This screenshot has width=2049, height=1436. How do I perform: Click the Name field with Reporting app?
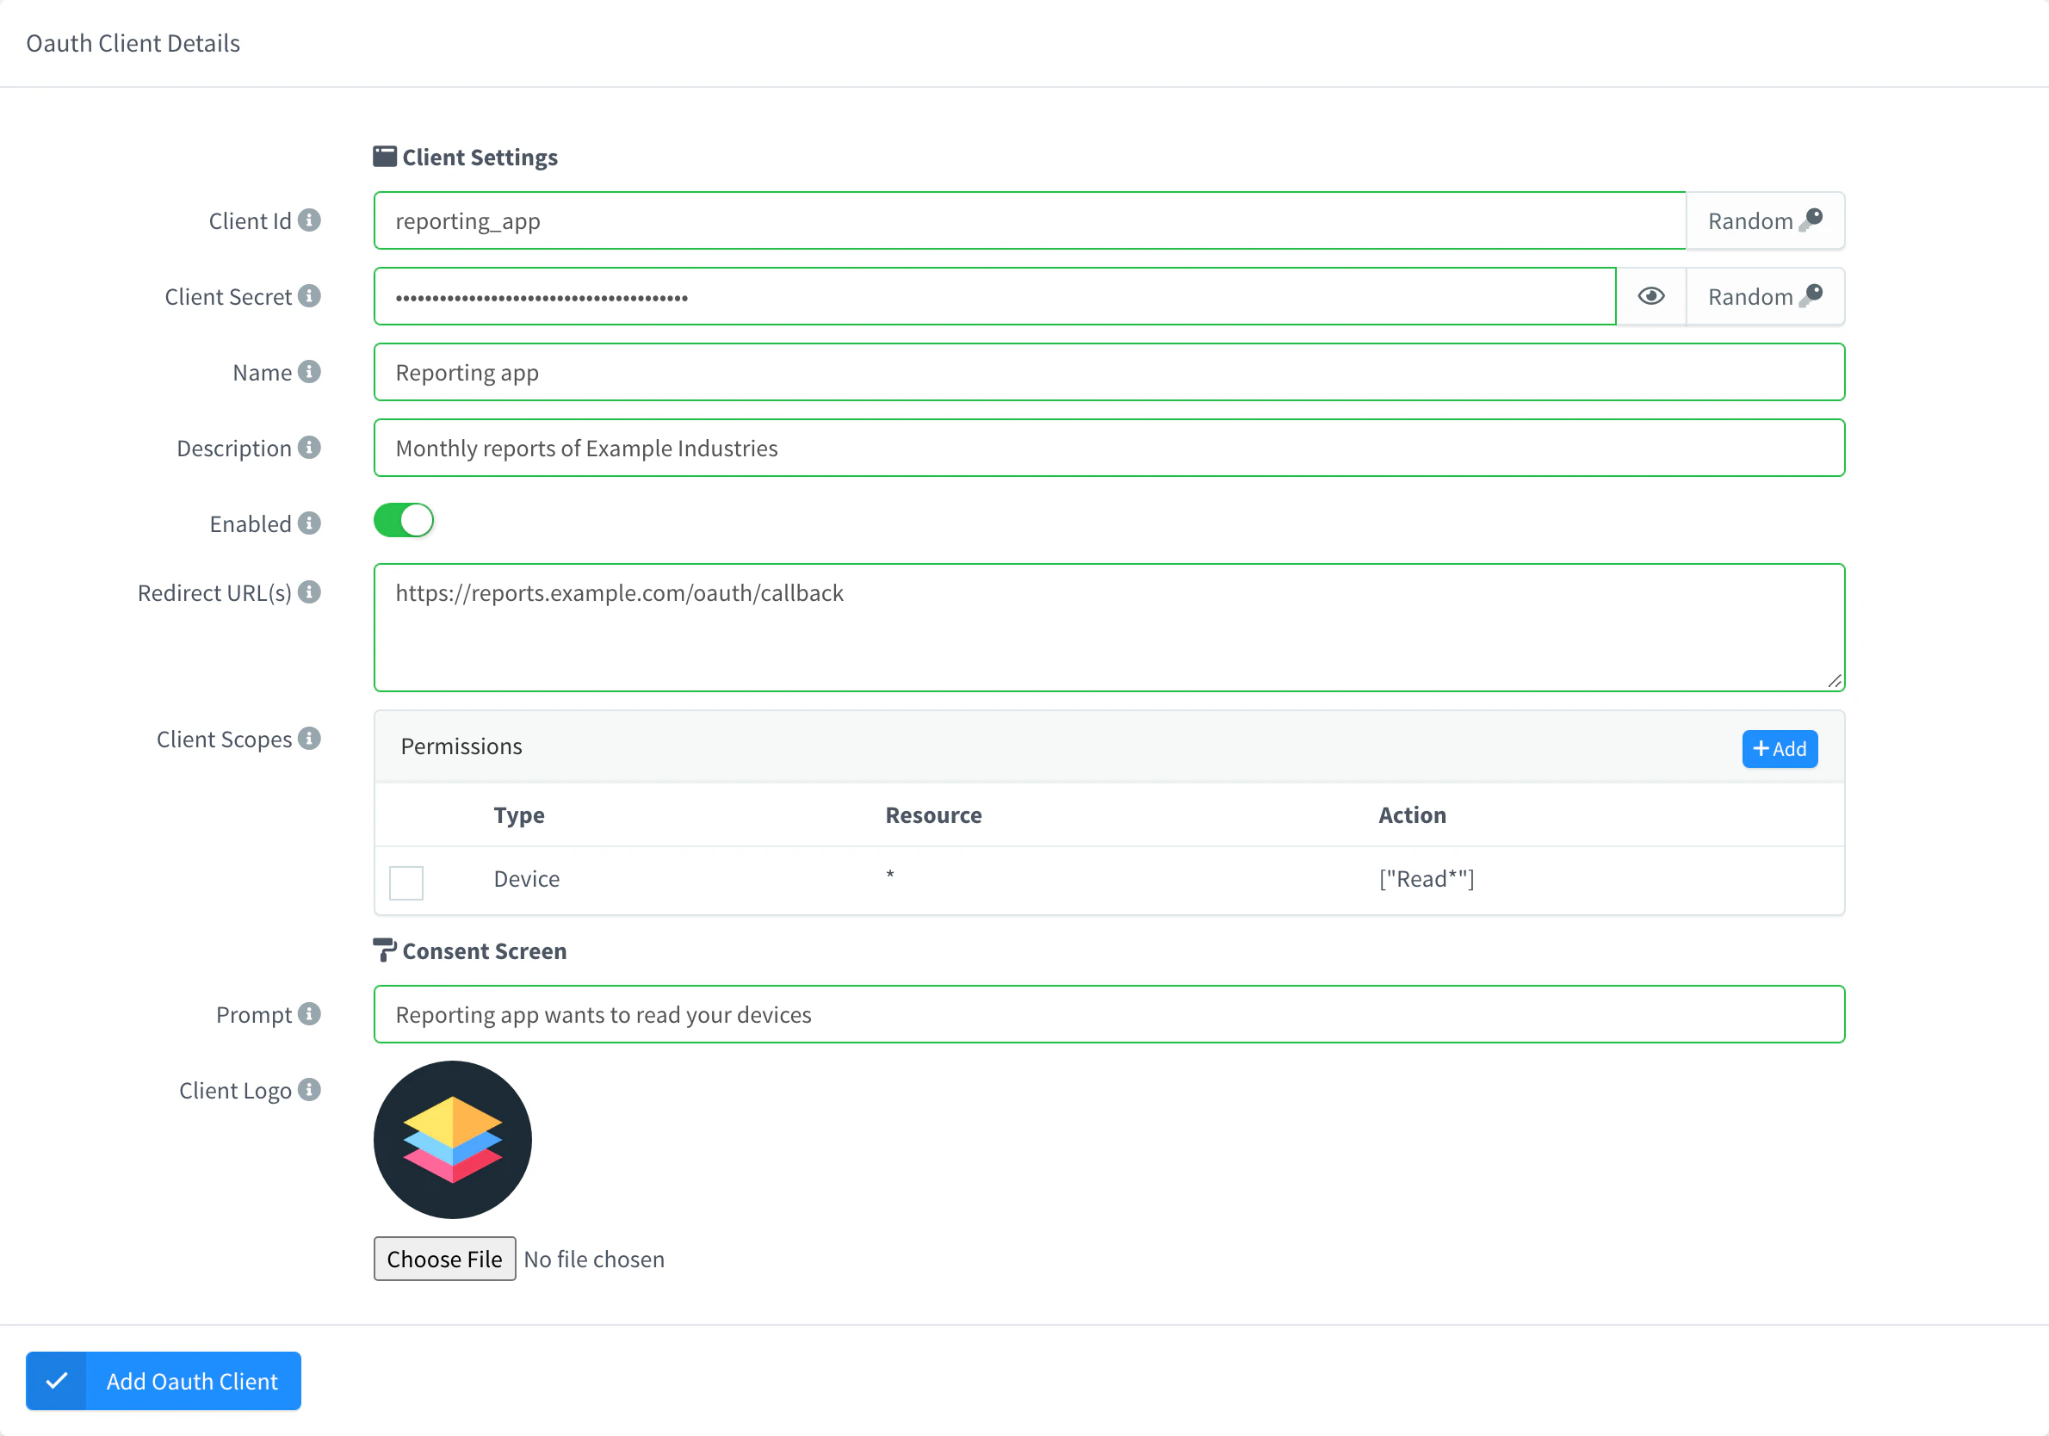tap(1109, 372)
